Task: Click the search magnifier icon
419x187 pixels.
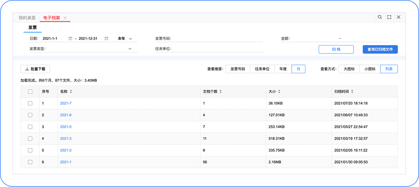Action: [x=380, y=17]
